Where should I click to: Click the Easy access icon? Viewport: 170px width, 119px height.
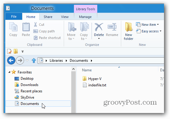(x=138, y=31)
